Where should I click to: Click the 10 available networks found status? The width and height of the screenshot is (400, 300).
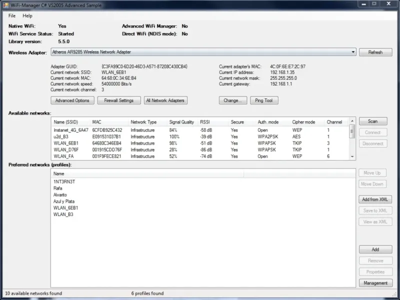pos(33,293)
